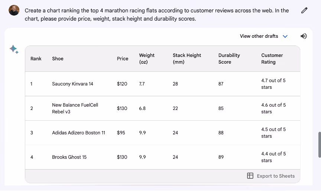Click the 4.4 out of 5 stars rating
Viewport: 321px width, 191px height.
coord(273,157)
